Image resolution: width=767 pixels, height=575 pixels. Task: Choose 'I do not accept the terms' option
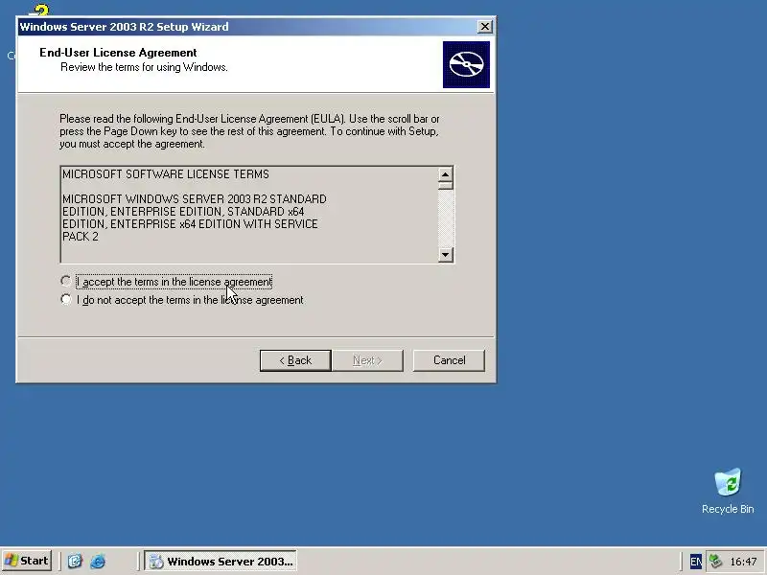tap(65, 299)
